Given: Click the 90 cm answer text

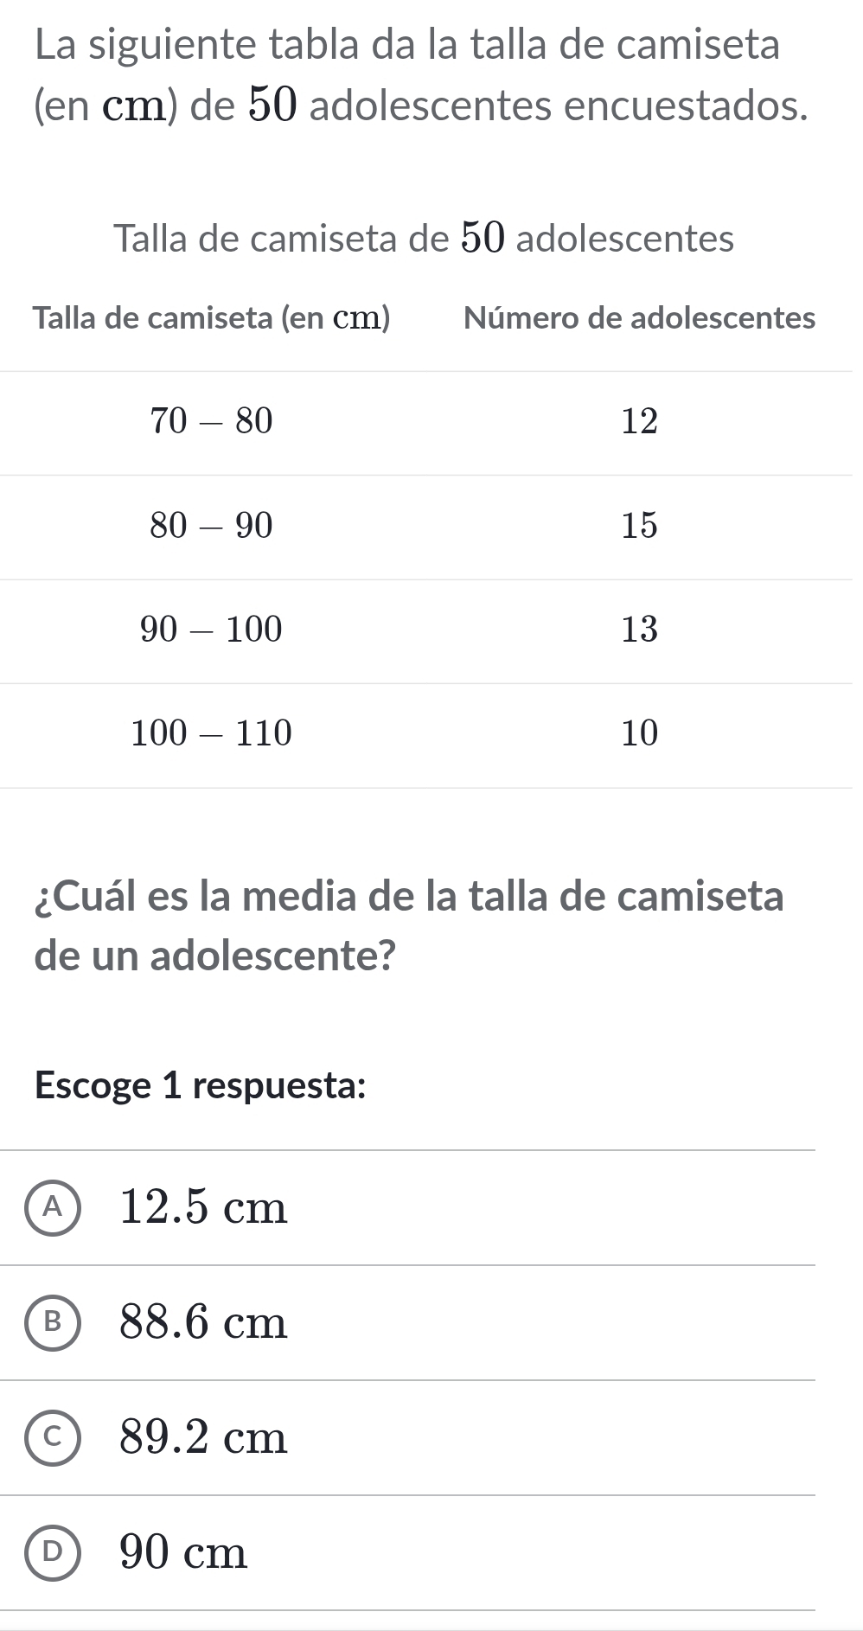Looking at the screenshot, I should click(x=184, y=1553).
